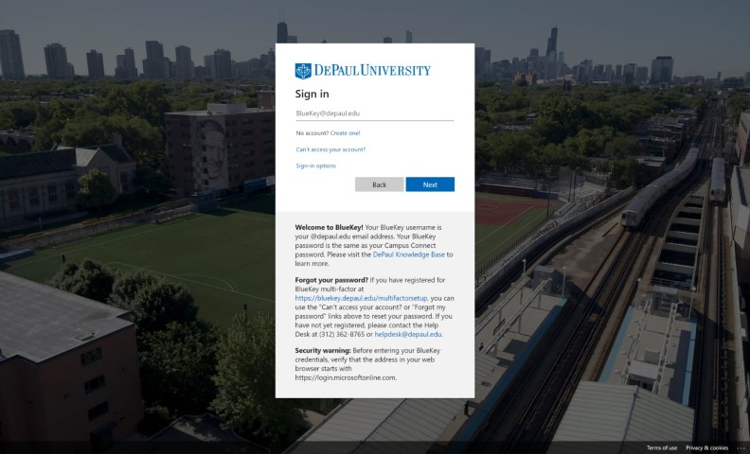
Task: Open the DePaul Knowledge Base link
Action: pos(408,254)
